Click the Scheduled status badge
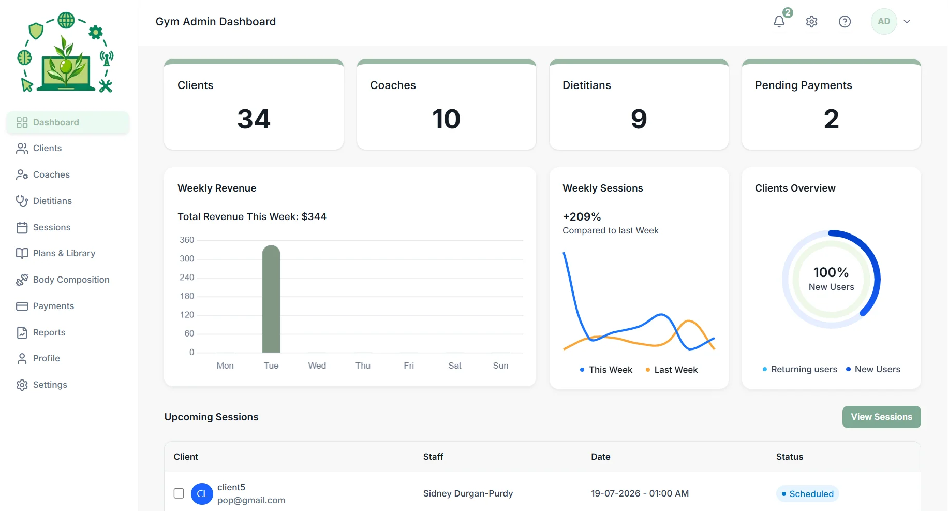 [807, 494]
